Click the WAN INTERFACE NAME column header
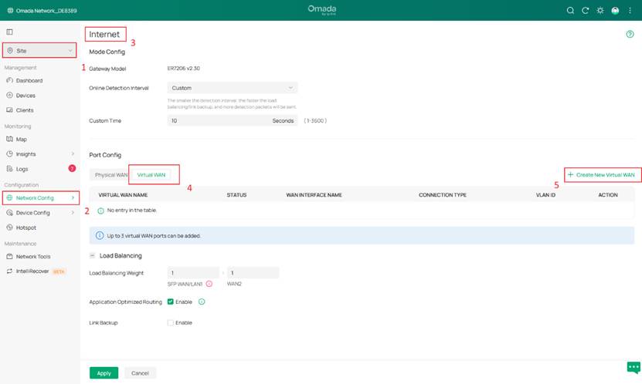This screenshot has height=384, width=642. coord(314,195)
